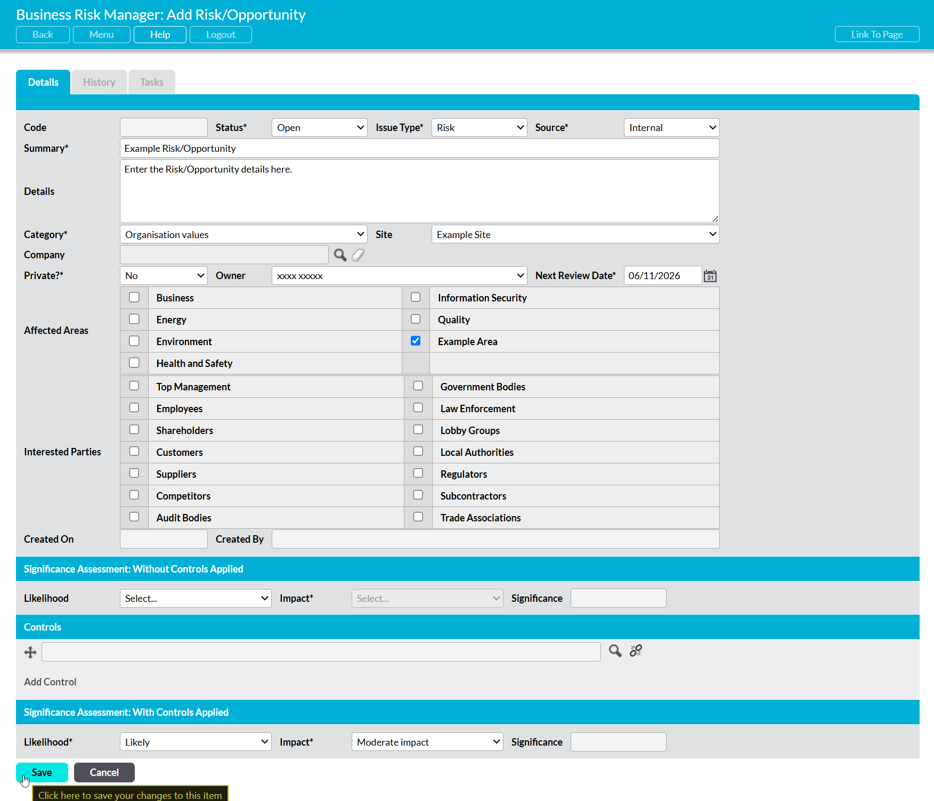934x801 pixels.
Task: Click the Controls search input field
Action: tap(321, 652)
